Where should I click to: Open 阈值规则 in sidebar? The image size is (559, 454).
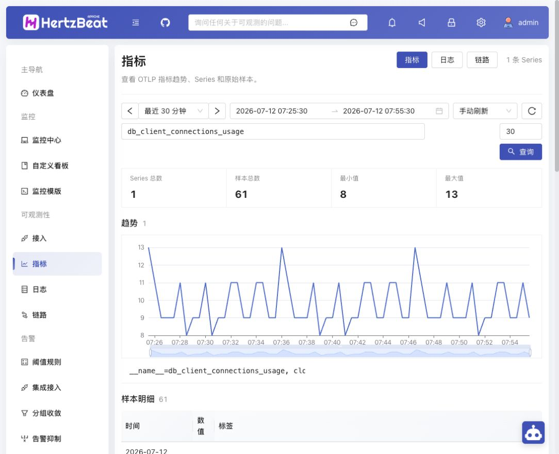(57, 362)
